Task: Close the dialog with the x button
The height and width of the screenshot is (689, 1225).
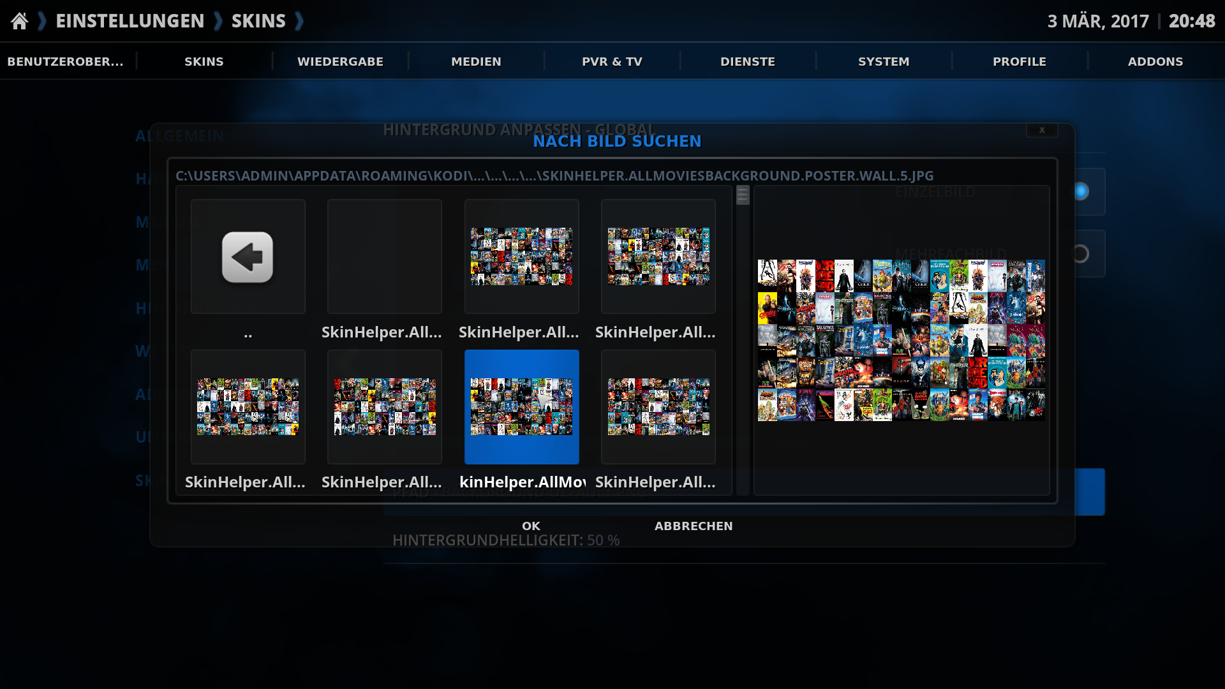Action: click(1042, 130)
